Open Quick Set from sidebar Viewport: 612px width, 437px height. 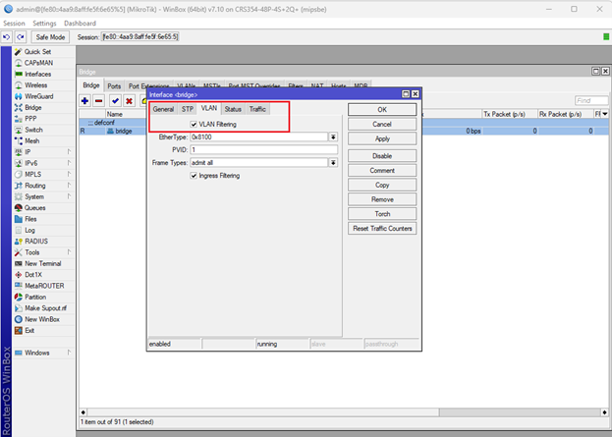click(x=38, y=51)
